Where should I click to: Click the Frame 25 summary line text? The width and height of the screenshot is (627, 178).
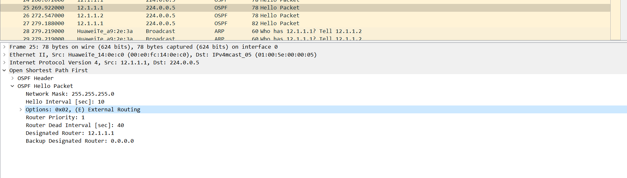click(144, 47)
